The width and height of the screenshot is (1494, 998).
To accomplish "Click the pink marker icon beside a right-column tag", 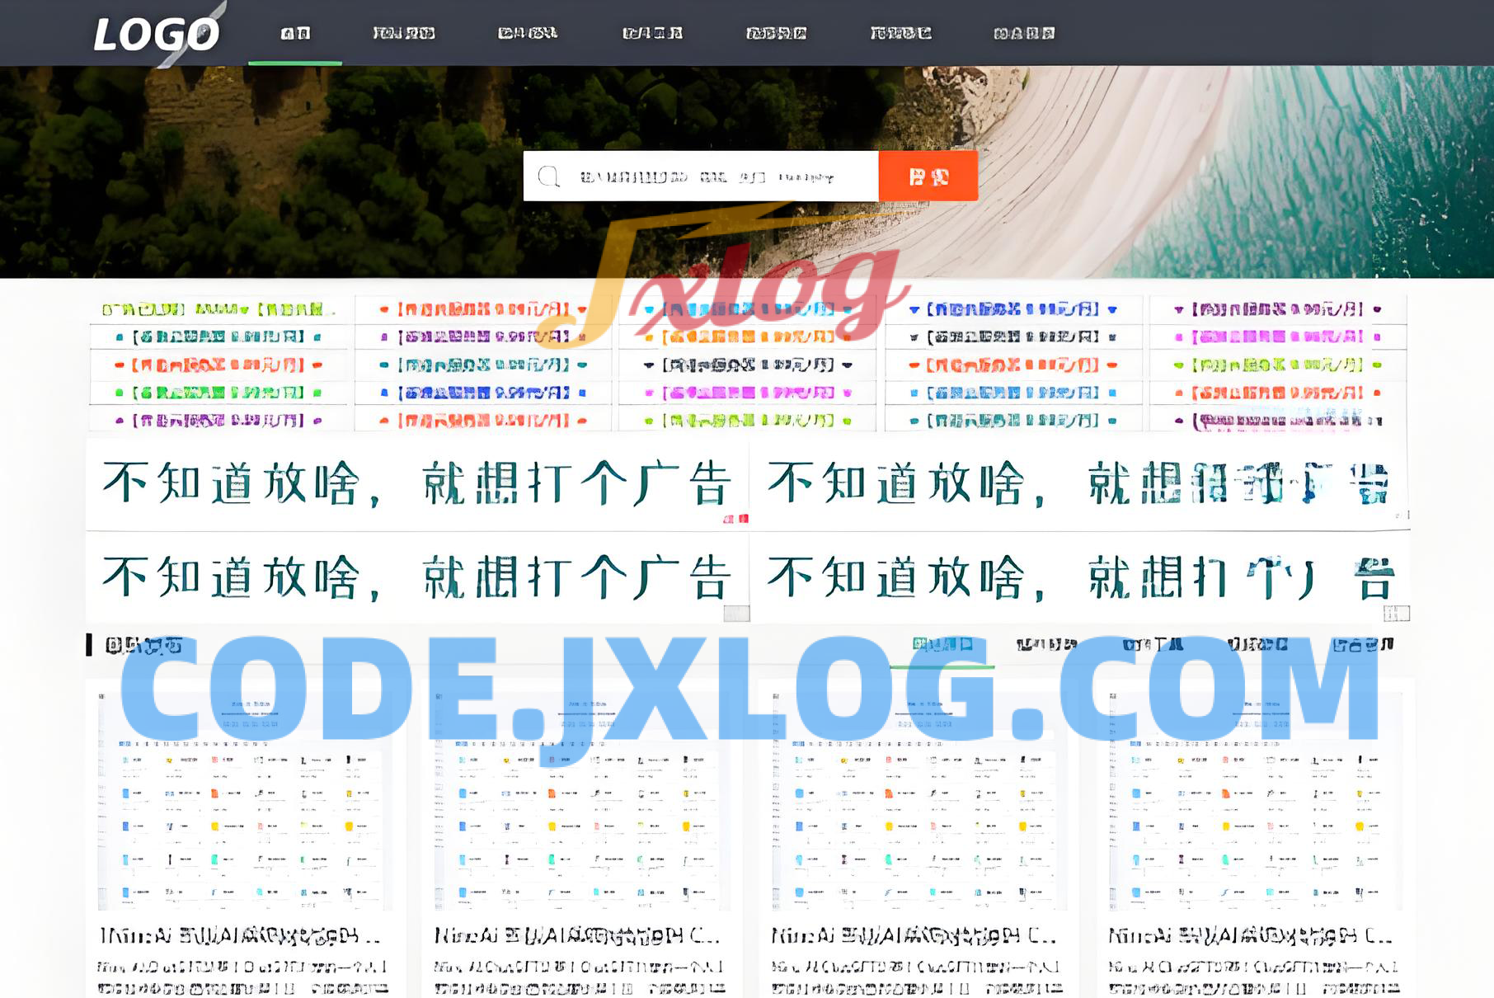I will coord(1177,335).
